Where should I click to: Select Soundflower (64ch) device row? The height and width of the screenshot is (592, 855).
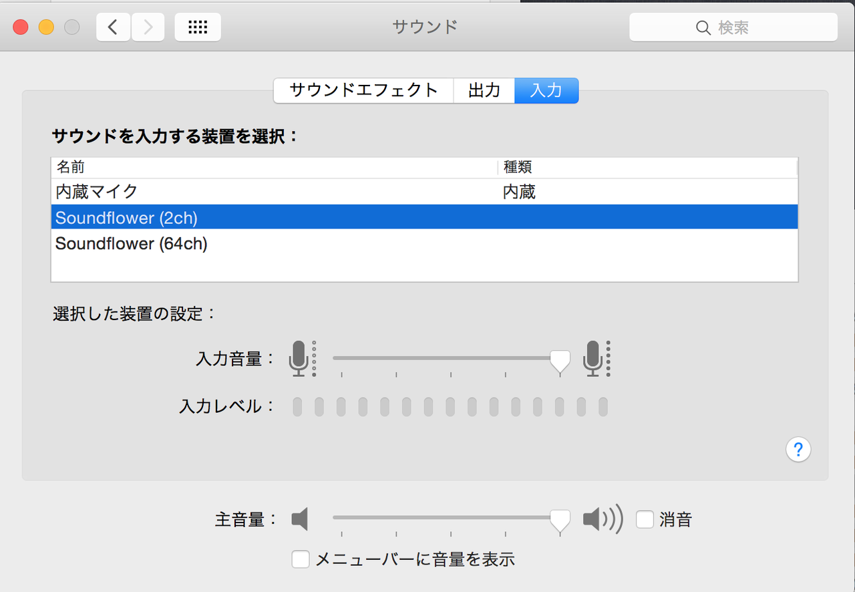click(x=425, y=243)
